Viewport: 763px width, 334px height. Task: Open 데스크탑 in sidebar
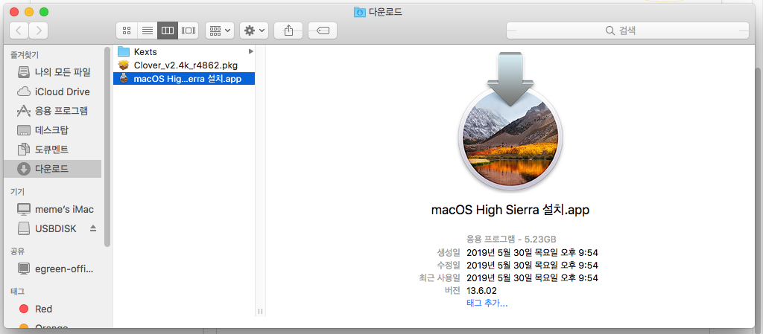click(54, 130)
